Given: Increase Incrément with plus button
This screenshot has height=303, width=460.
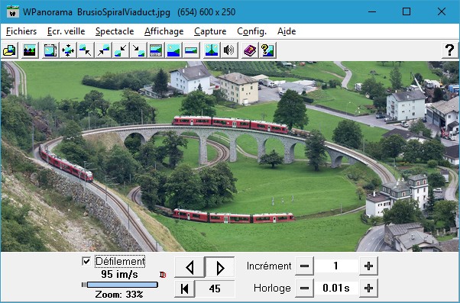Looking at the screenshot, I should click(x=368, y=266).
